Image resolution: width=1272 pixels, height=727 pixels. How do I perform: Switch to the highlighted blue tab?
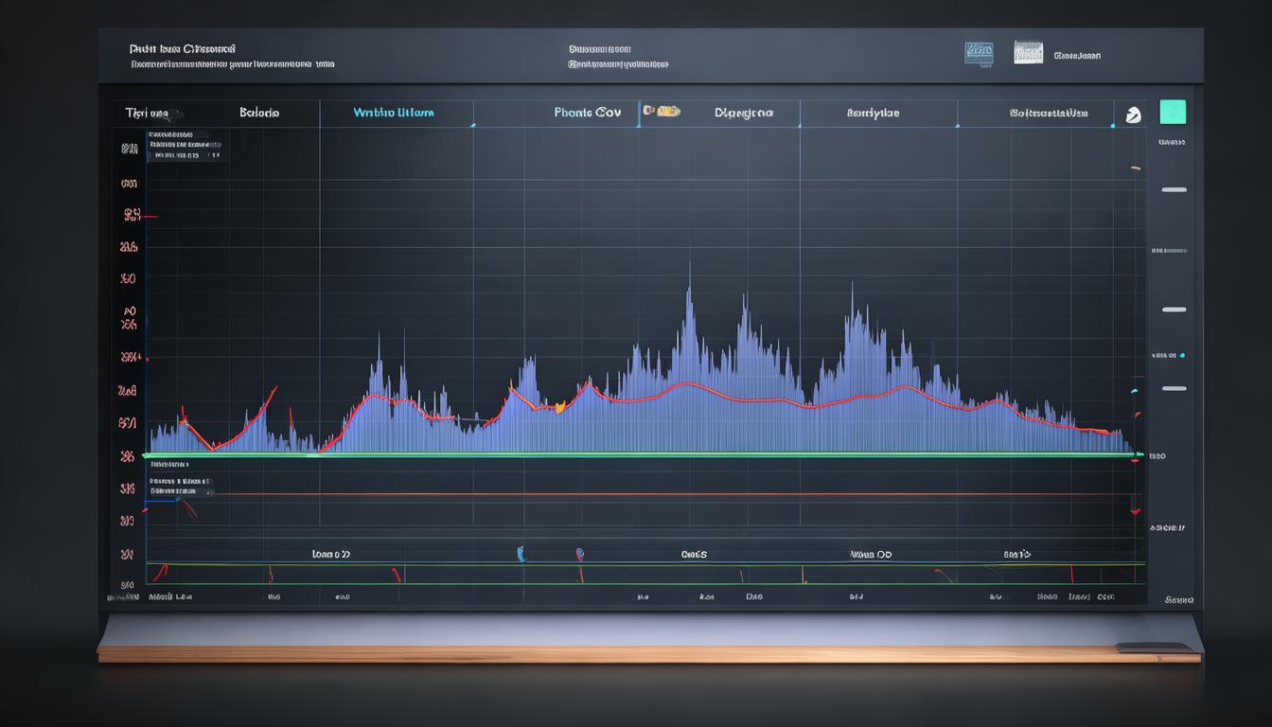click(393, 113)
